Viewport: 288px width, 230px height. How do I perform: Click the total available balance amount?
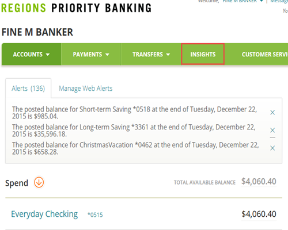pyautogui.click(x=259, y=181)
